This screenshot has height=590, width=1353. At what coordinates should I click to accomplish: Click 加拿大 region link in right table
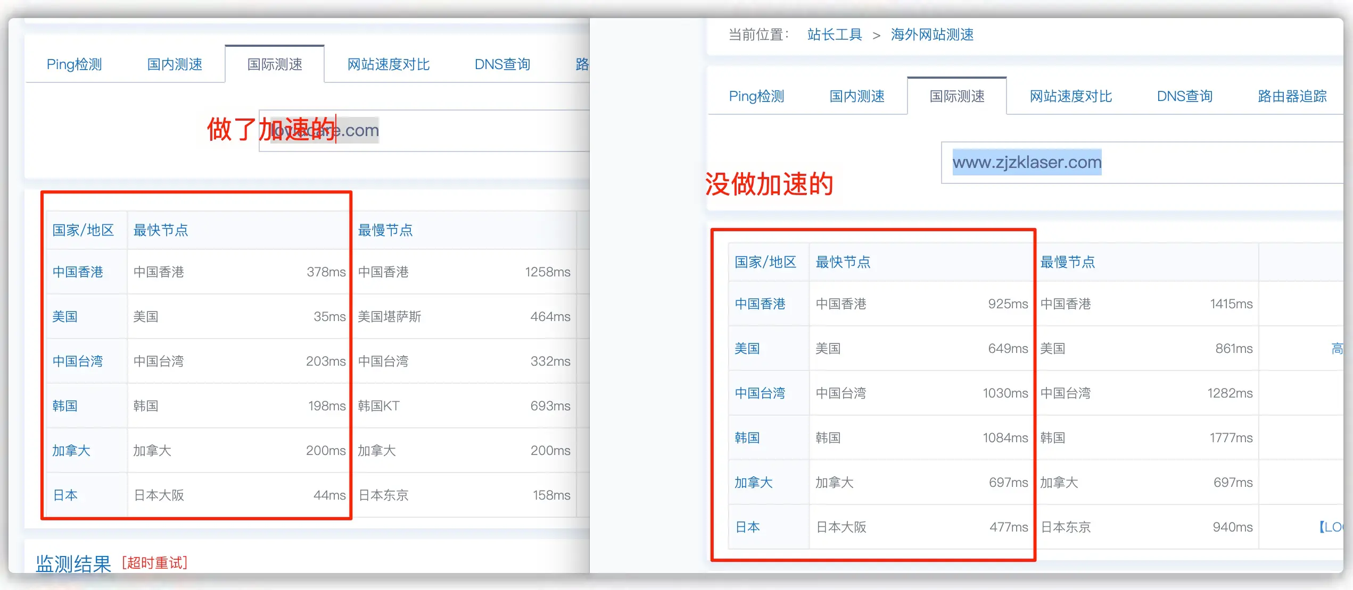(753, 483)
